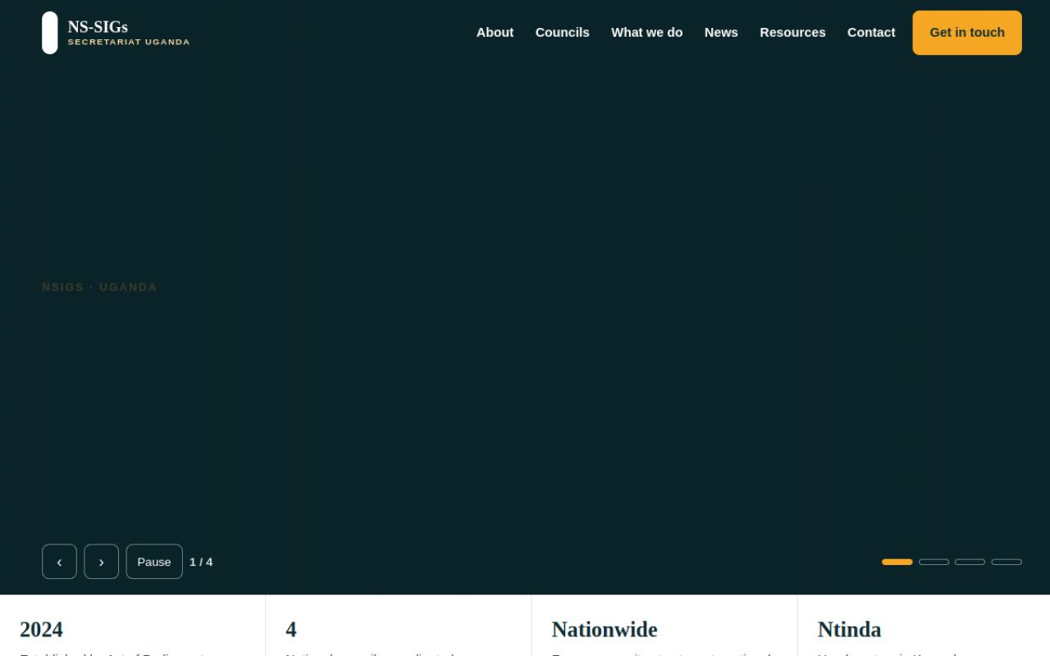Open the Councils menu item

(x=563, y=33)
